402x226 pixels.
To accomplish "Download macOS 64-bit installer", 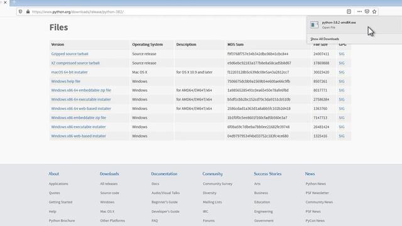I will (69, 72).
